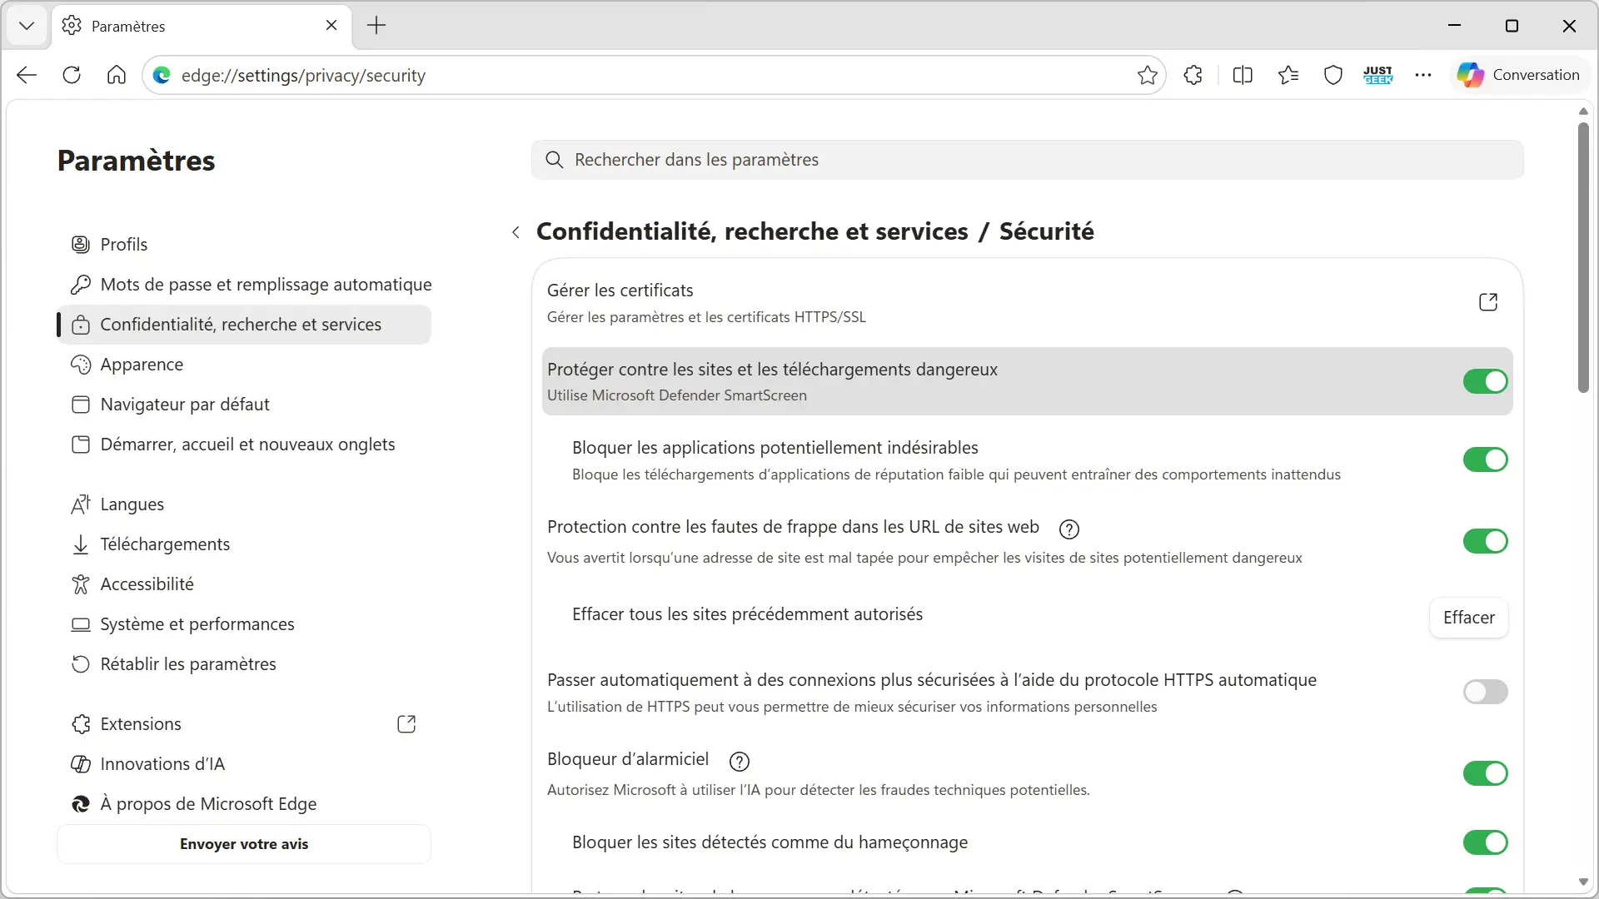Toggle Bloquer les sites détectés comme du hameçonnage

point(1485,842)
